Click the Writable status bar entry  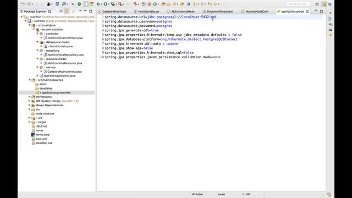197,194
